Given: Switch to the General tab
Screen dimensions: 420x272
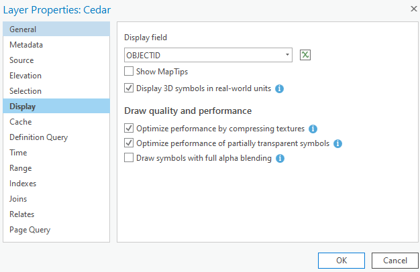Looking at the screenshot, I should click(x=23, y=29).
